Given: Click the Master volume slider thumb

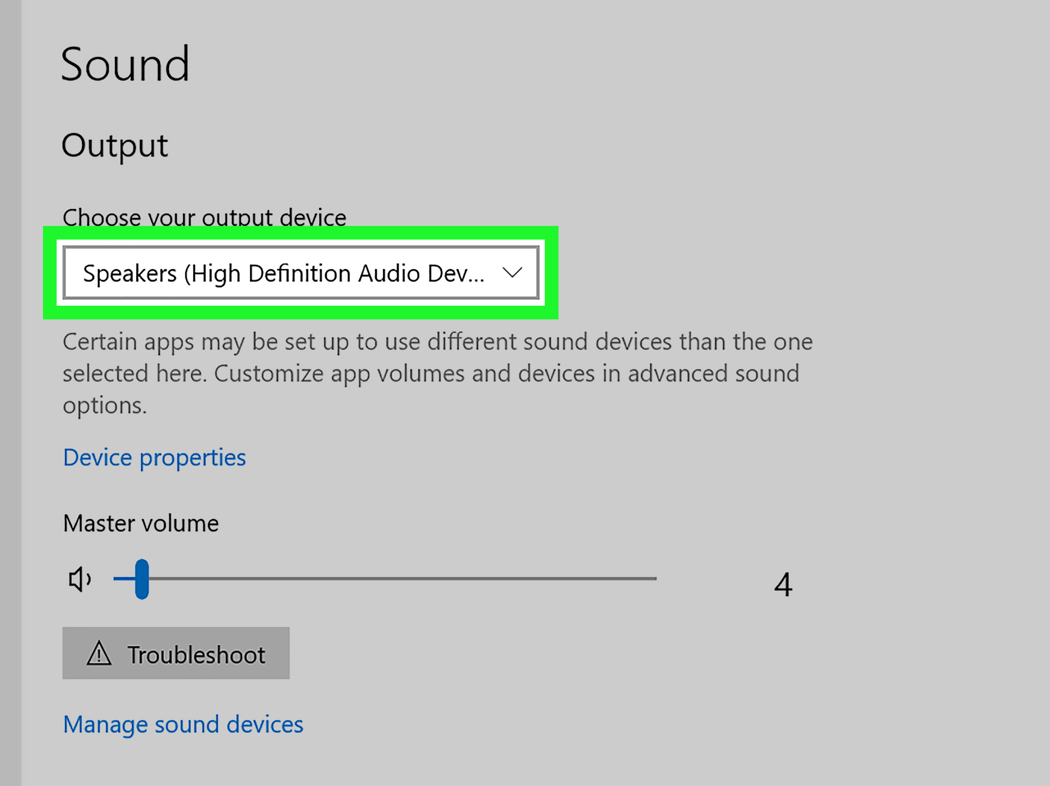Looking at the screenshot, I should click(x=141, y=579).
